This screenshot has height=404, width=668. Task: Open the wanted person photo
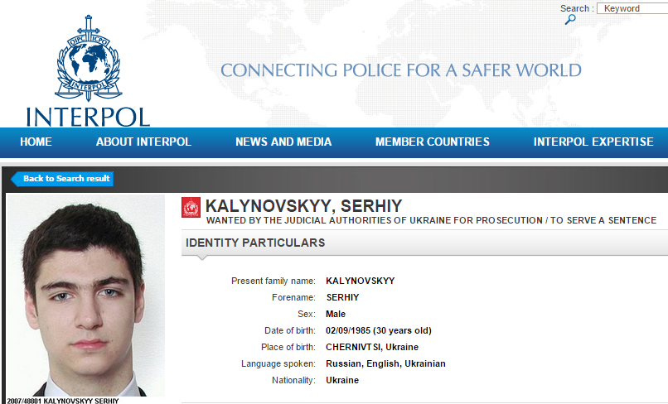[x=86, y=296]
